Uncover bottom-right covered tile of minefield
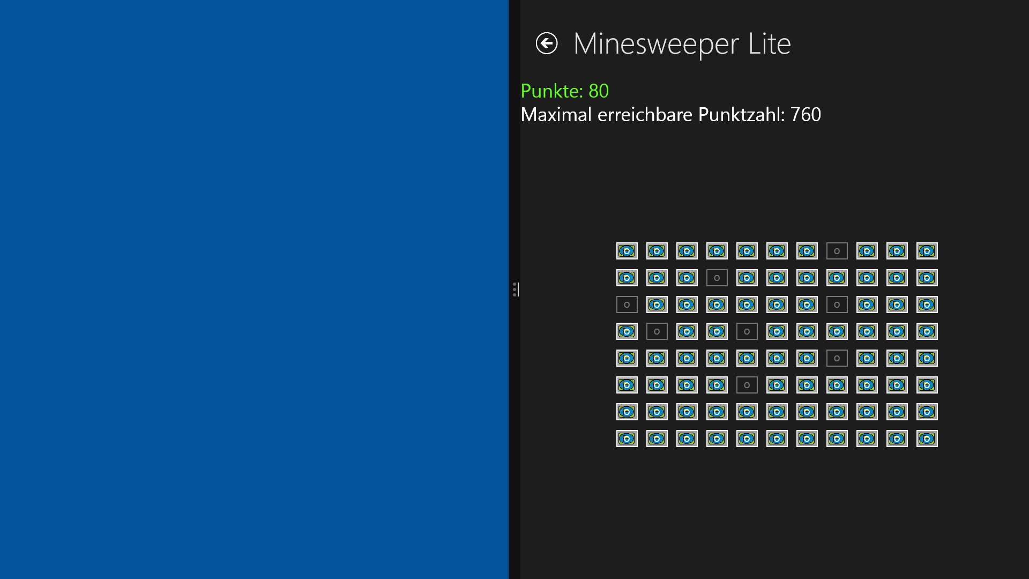The image size is (1029, 579). (x=927, y=439)
